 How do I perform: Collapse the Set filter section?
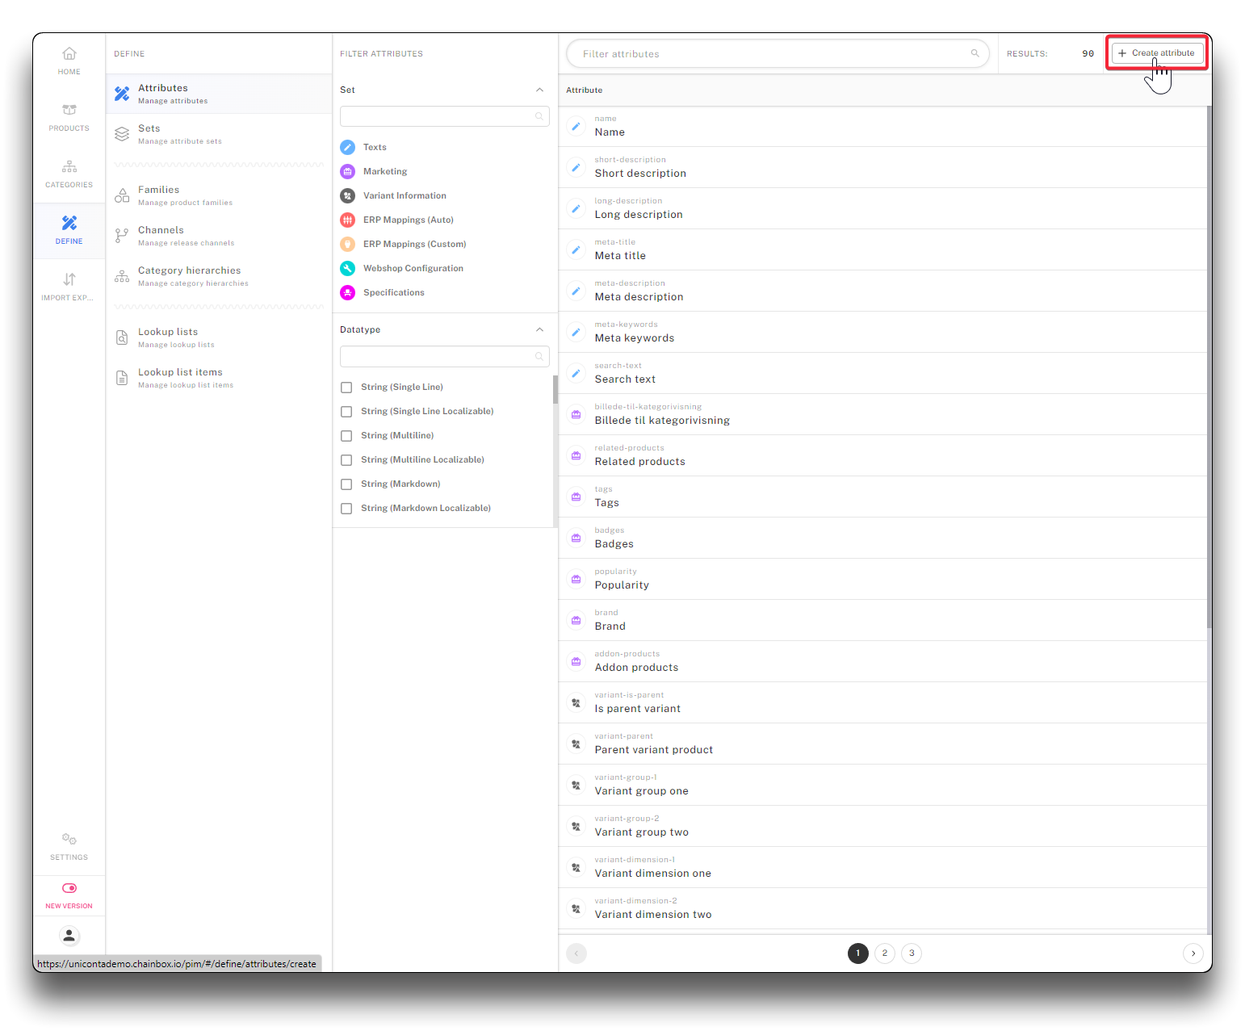539,90
